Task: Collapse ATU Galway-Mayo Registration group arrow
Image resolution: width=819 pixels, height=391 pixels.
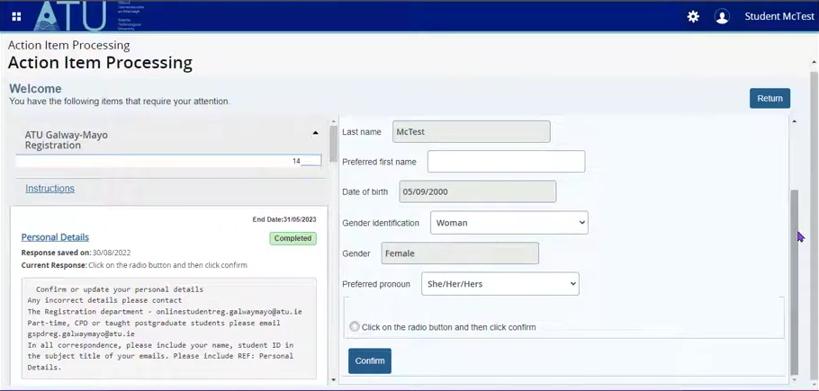Action: (316, 133)
